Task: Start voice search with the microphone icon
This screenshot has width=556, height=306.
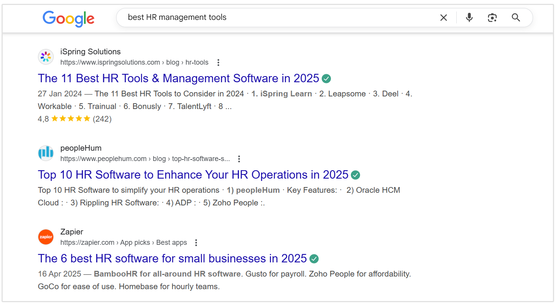Action: coord(469,17)
